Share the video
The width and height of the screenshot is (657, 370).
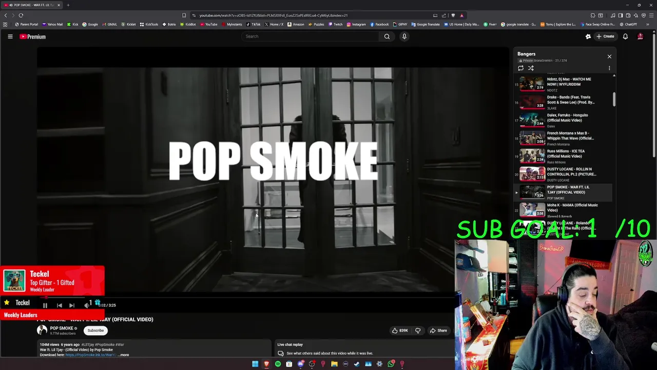pos(438,330)
